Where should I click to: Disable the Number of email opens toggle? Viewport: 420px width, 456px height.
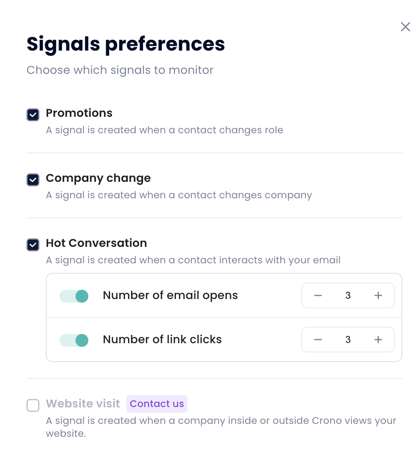coord(74,296)
